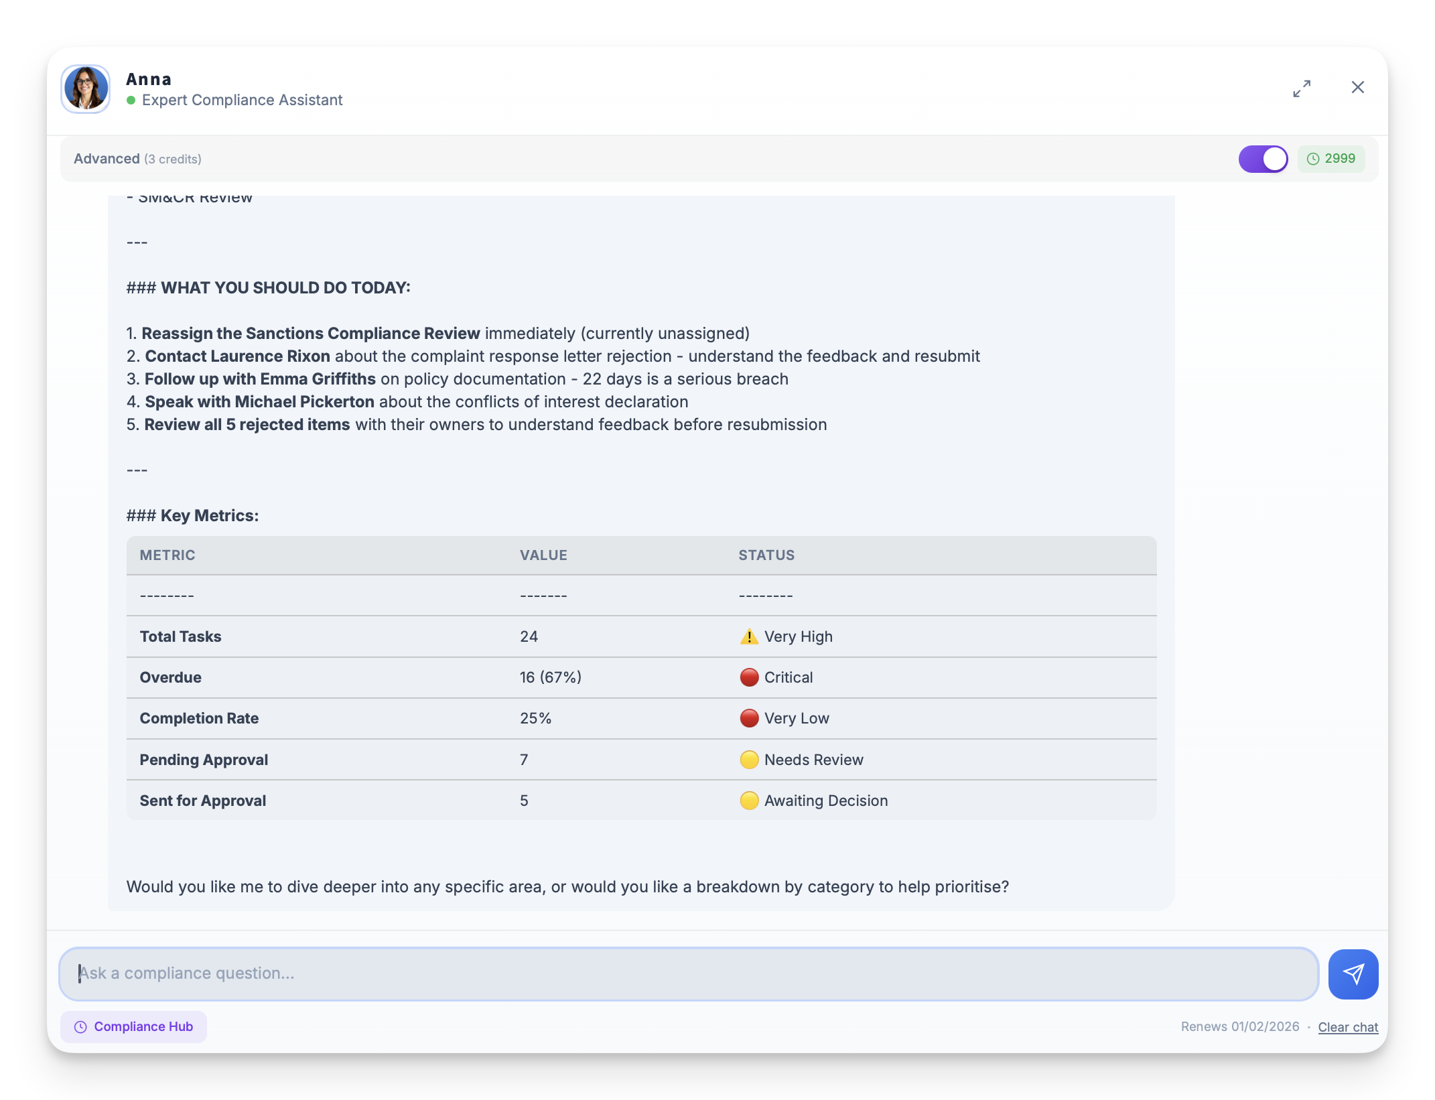Viewport: 1435px width, 1100px height.
Task: Focus the 'Ask a compliance question' field
Action: coord(688,973)
